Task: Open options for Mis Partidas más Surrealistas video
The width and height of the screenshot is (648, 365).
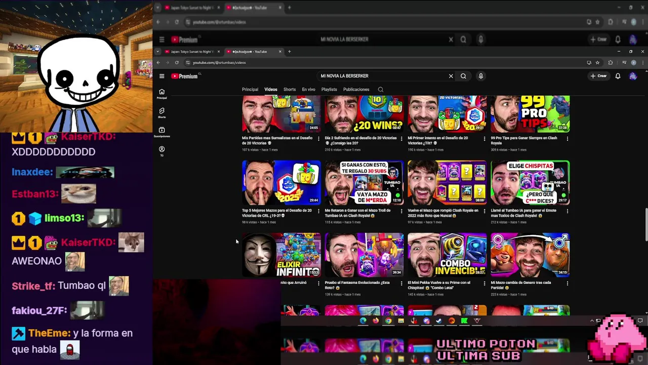Action: tap(318, 138)
